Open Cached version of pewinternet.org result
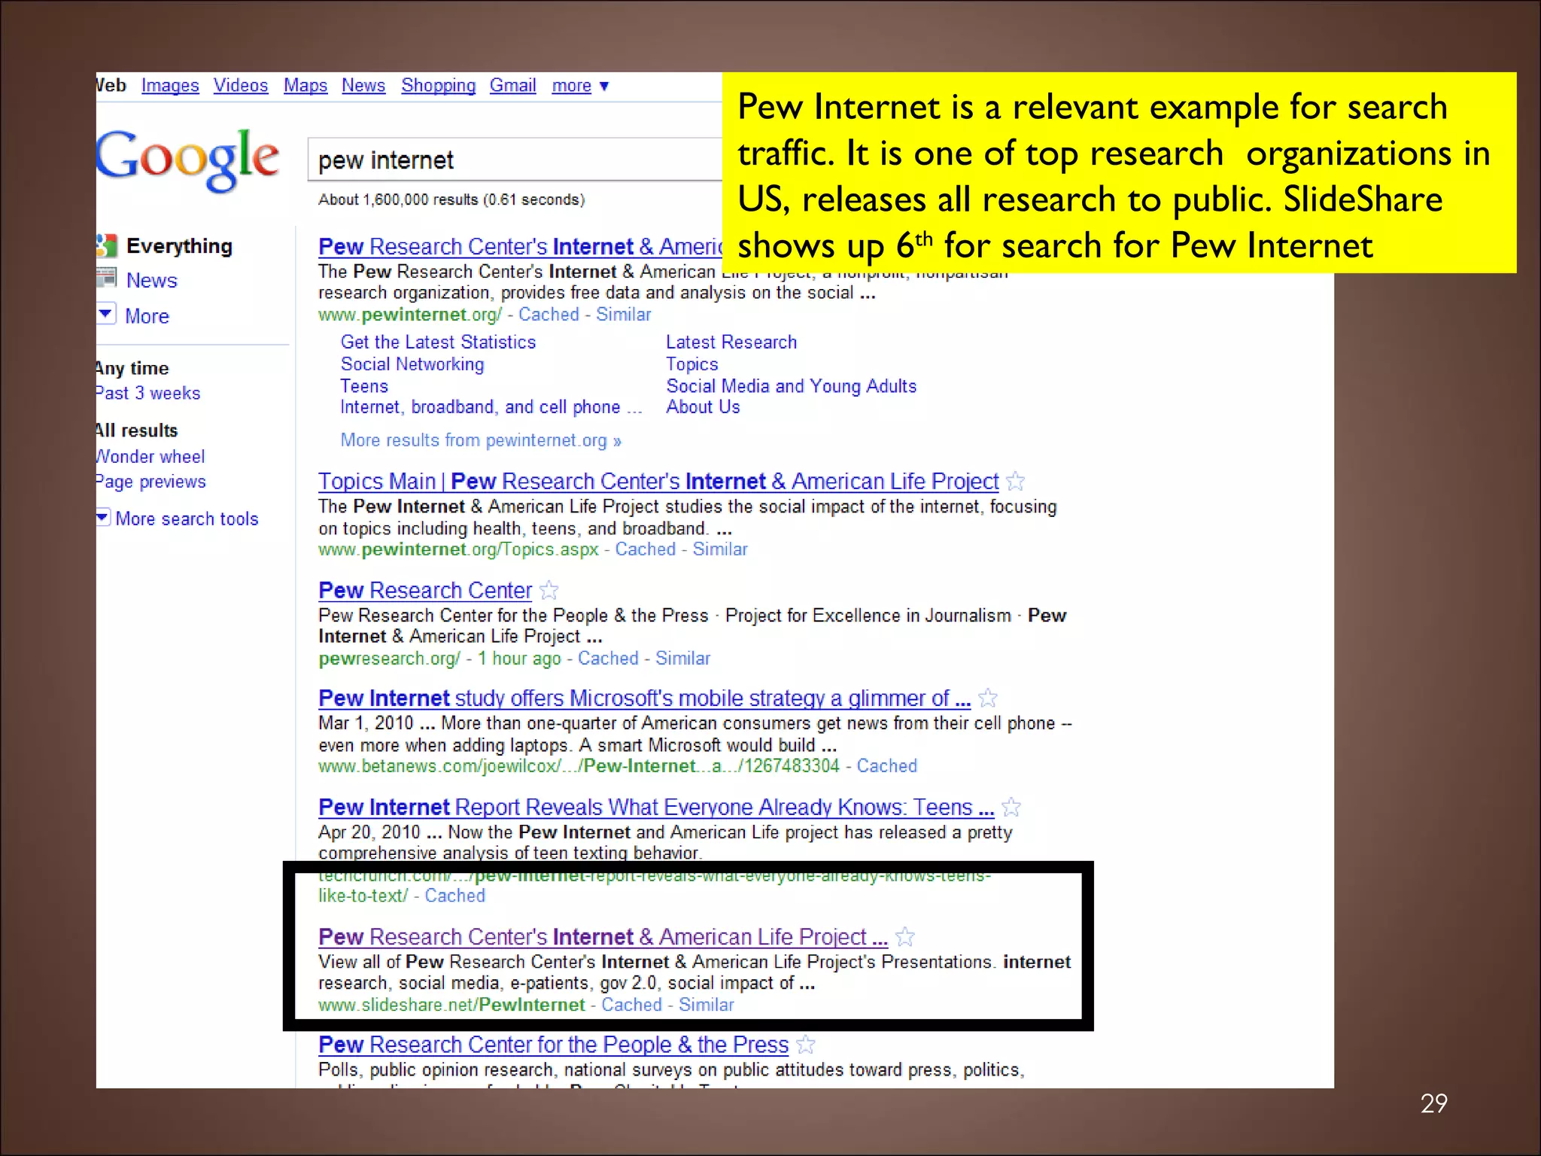Viewport: 1541px width, 1156px height. (x=549, y=315)
